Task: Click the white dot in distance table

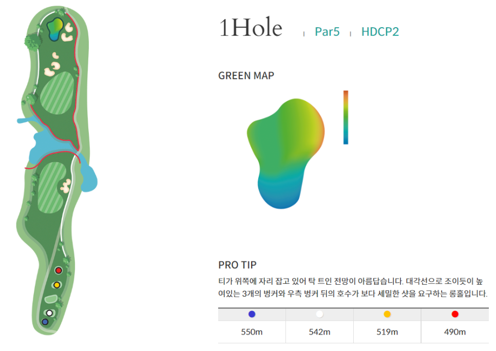Action: coord(319,314)
